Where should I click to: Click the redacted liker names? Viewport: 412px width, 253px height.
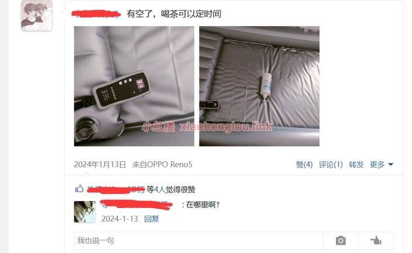[x=116, y=189]
